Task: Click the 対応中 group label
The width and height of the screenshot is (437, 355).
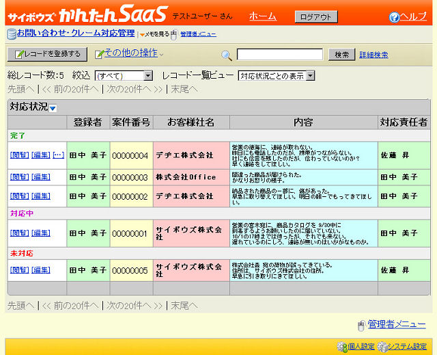Action: point(22,213)
